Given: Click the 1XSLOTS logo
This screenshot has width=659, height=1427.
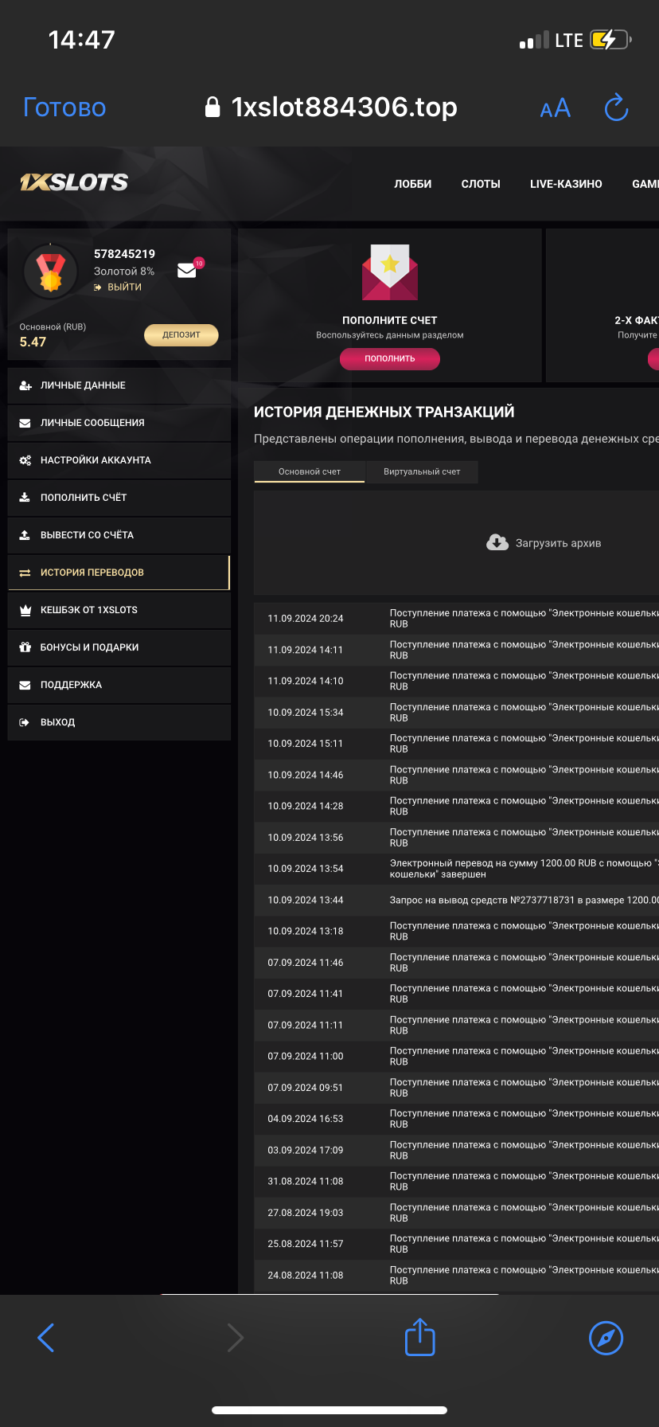Looking at the screenshot, I should pos(74,182).
